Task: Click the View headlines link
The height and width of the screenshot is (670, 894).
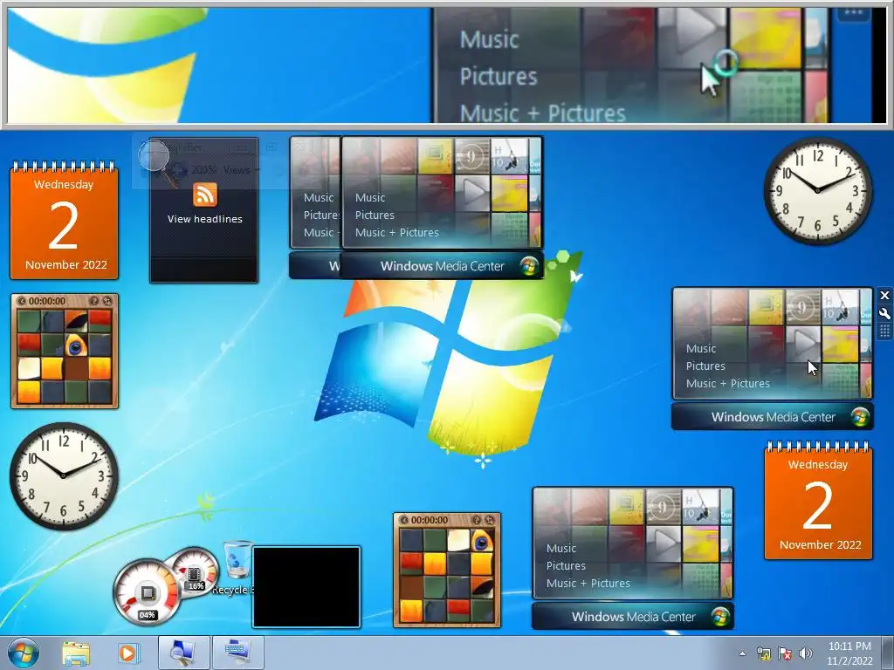Action: 204,219
